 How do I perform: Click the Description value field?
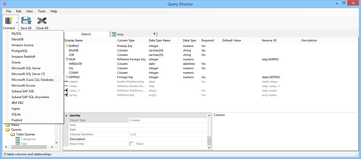(168, 139)
